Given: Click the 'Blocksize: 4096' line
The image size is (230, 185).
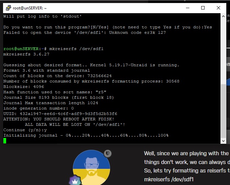Looking at the screenshot, I should tap(24, 87).
